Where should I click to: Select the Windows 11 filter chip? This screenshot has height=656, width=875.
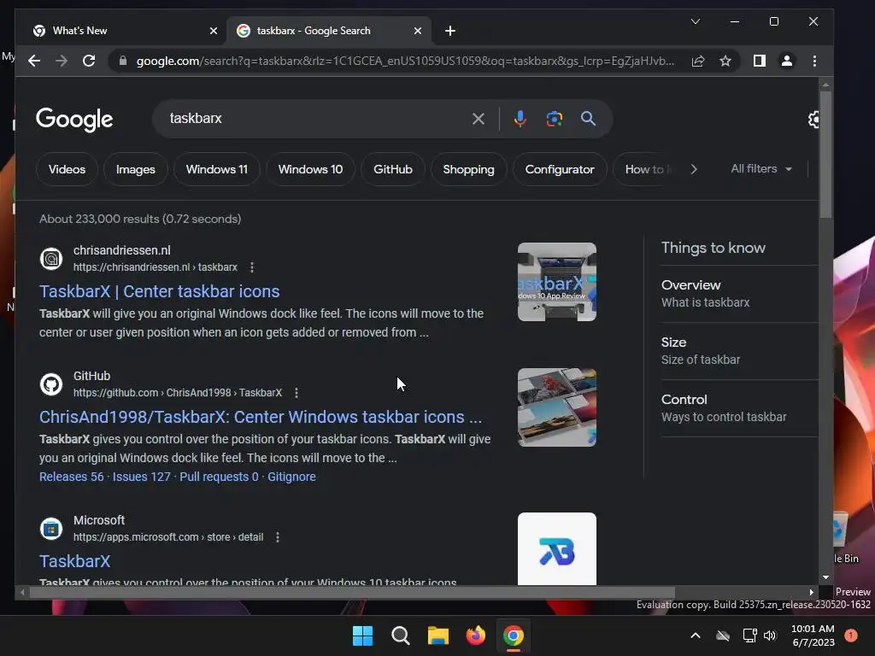click(216, 169)
